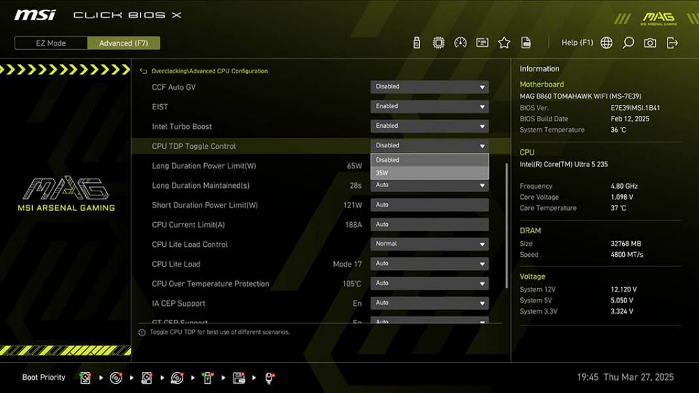Click the 12.120 V system voltage value
This screenshot has height=393, width=699.
(624, 290)
